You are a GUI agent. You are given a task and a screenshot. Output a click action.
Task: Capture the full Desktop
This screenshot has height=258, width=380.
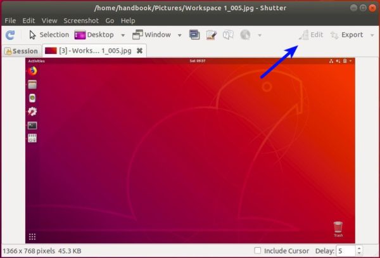(95, 35)
